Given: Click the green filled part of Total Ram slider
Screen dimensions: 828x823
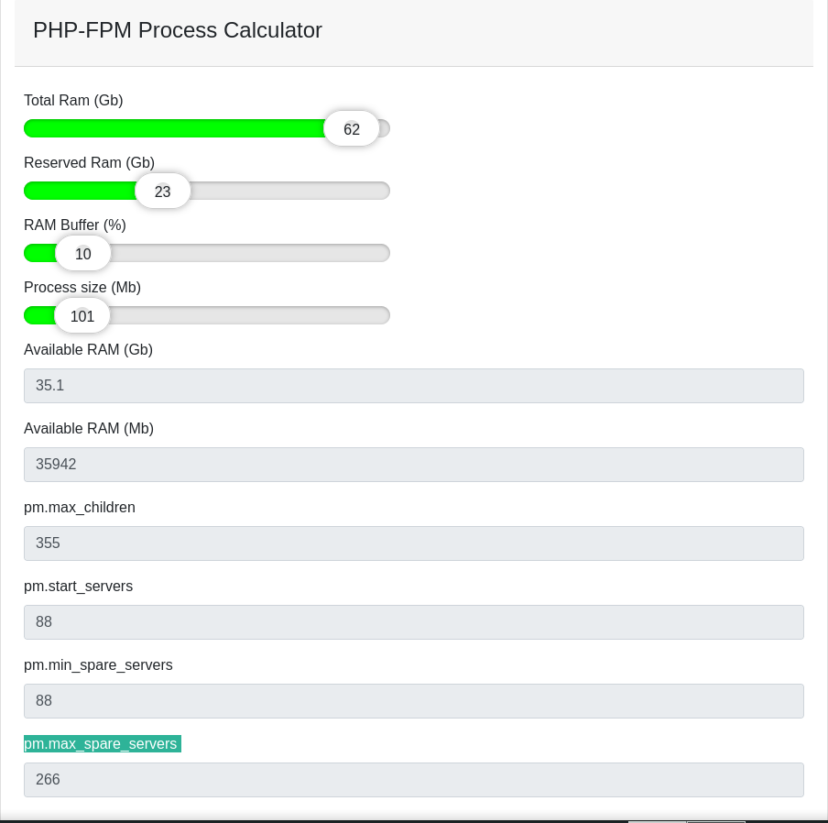Looking at the screenshot, I should click(x=174, y=128).
